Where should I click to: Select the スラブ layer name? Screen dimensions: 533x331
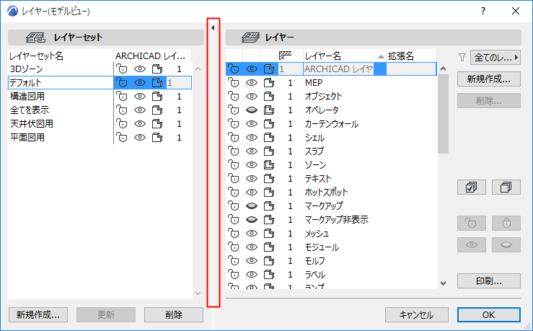coord(314,151)
